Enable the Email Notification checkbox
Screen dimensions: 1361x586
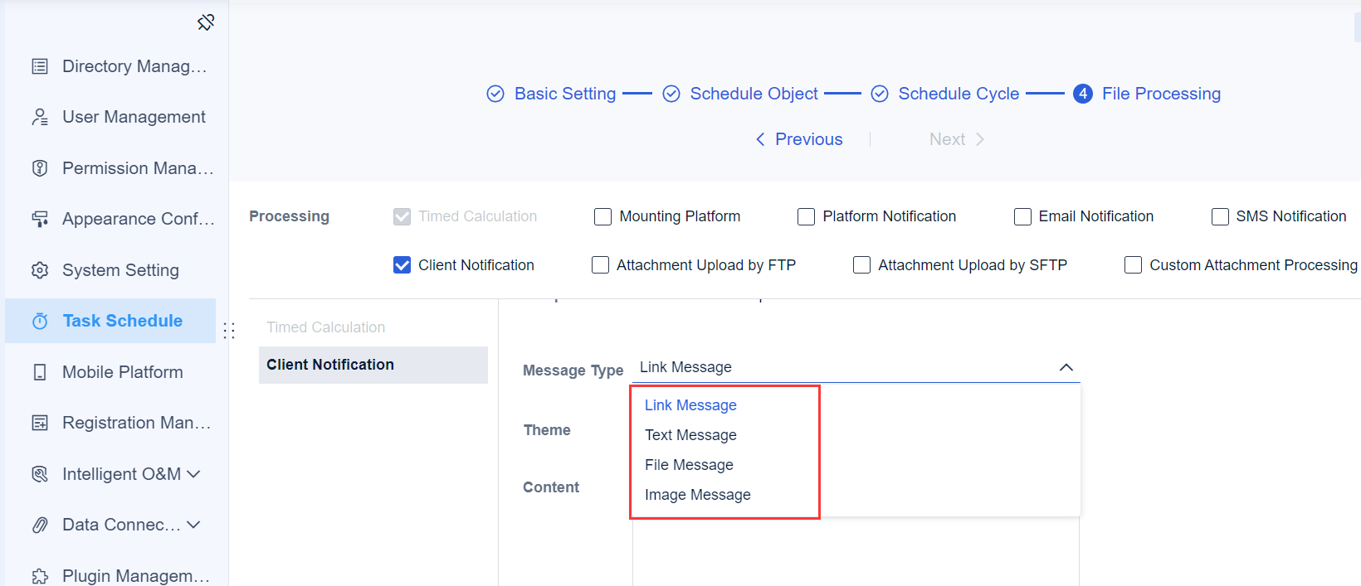1022,217
